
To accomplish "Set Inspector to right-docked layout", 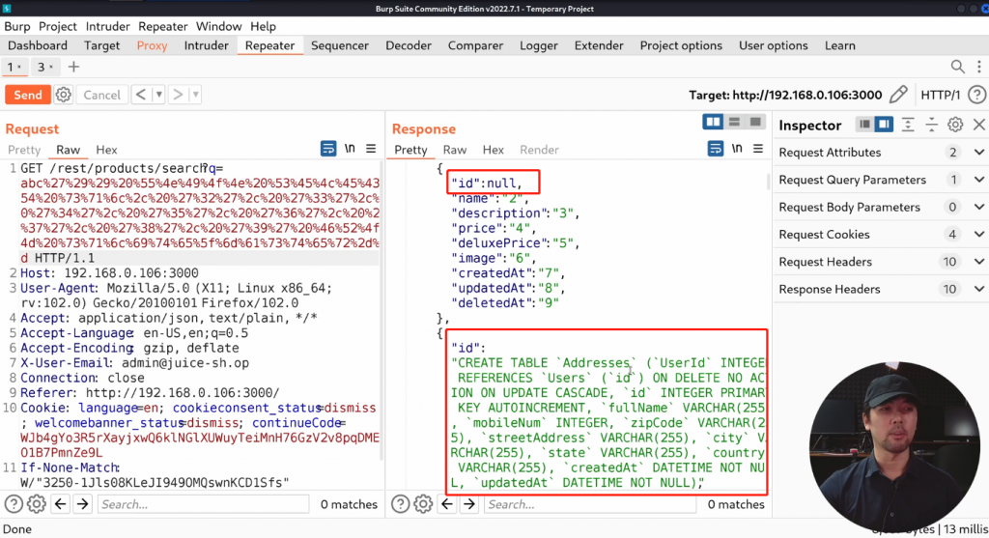I will coord(885,125).
